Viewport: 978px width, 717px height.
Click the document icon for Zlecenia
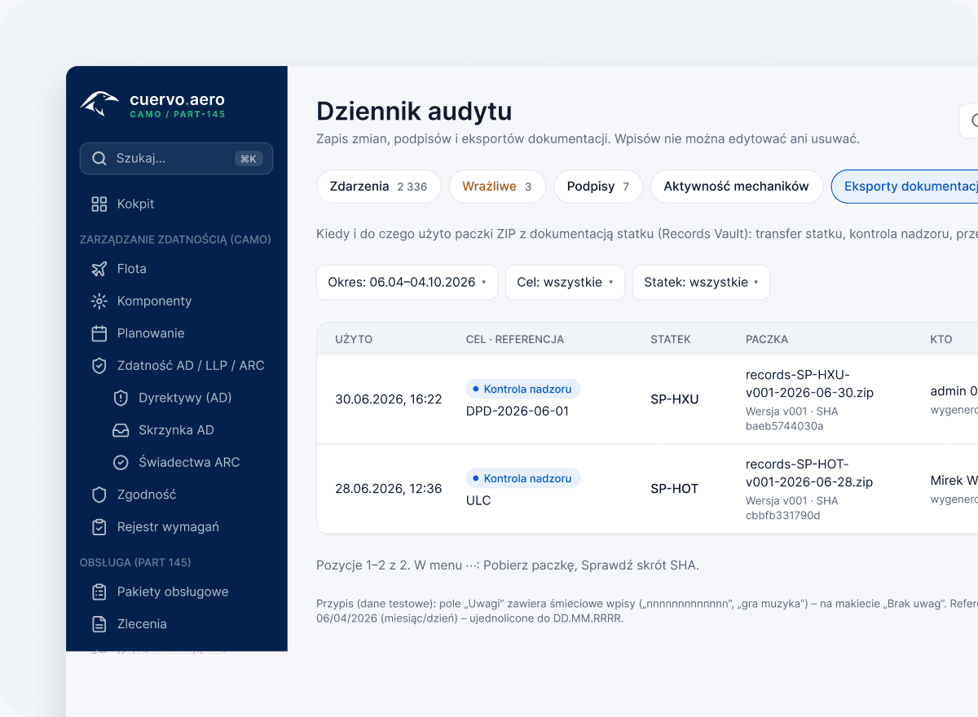(x=99, y=624)
